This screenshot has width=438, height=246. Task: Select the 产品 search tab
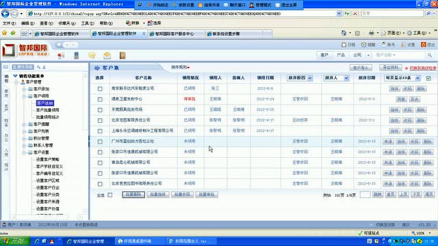point(341,55)
